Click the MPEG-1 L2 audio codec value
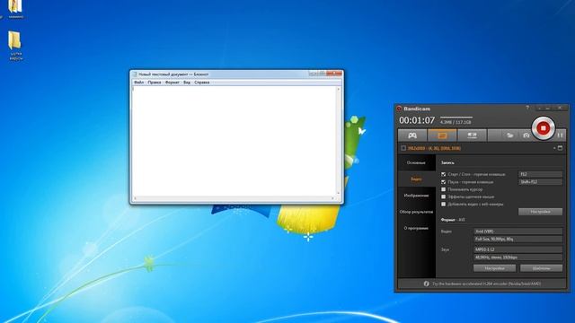 coord(517,249)
